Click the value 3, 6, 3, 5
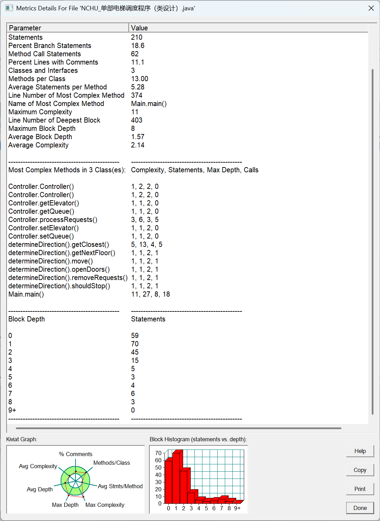Image resolution: width=380 pixels, height=521 pixels. (145, 220)
